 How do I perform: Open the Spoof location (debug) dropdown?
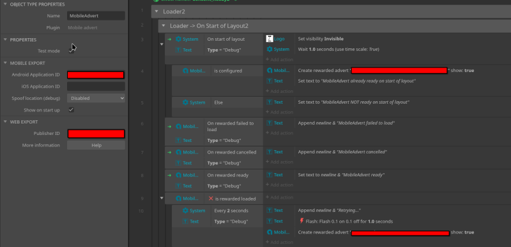point(96,98)
